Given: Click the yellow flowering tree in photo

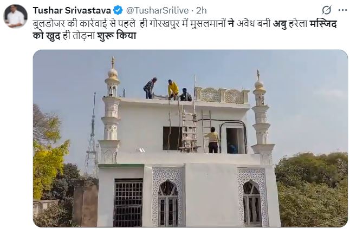Looking at the screenshot, I should coord(50,156).
